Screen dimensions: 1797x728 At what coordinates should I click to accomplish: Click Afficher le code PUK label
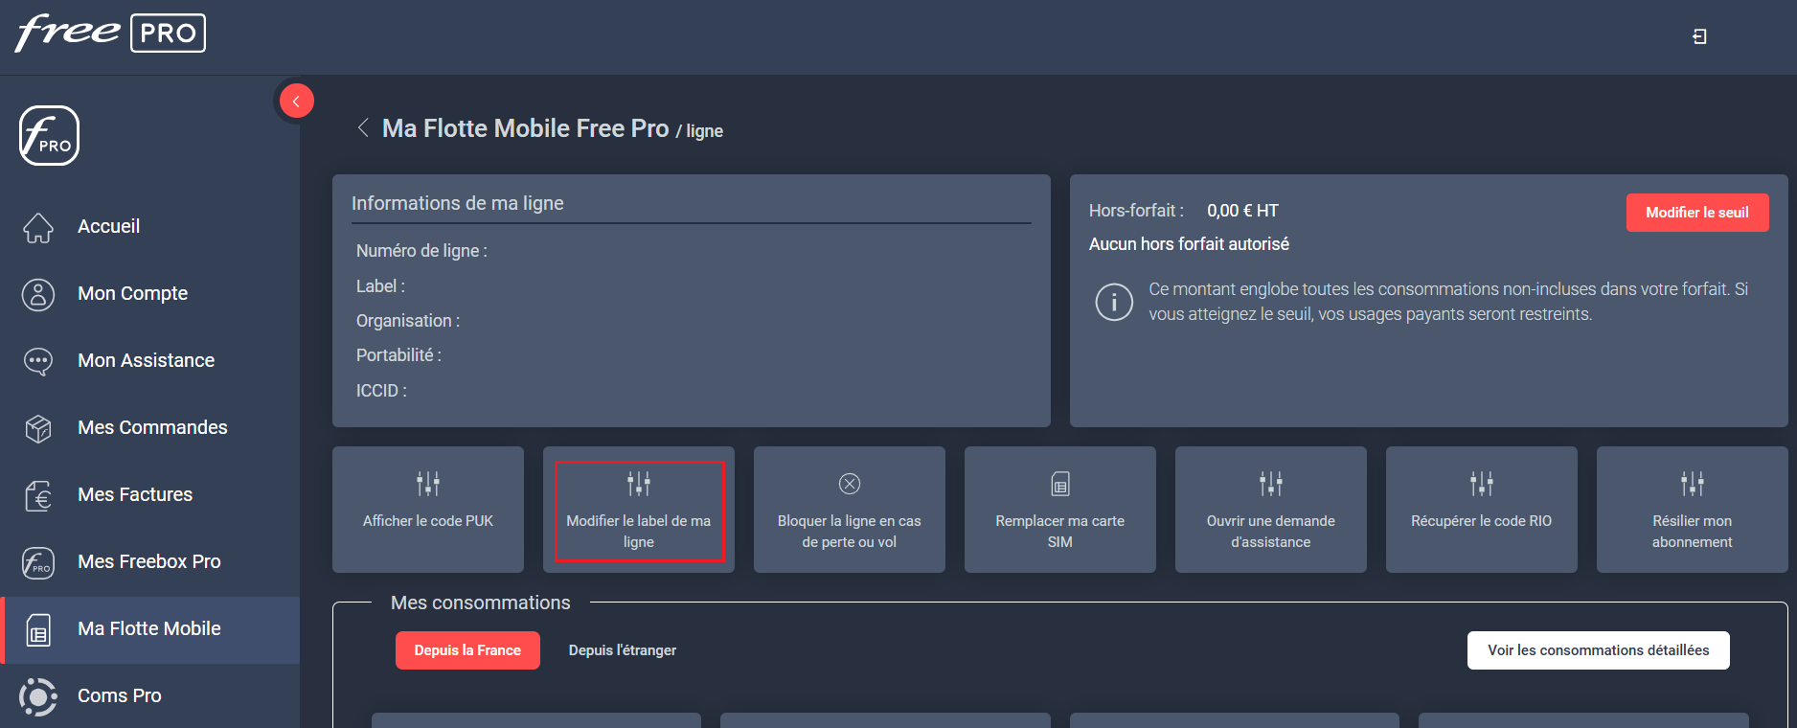pyautogui.click(x=428, y=521)
